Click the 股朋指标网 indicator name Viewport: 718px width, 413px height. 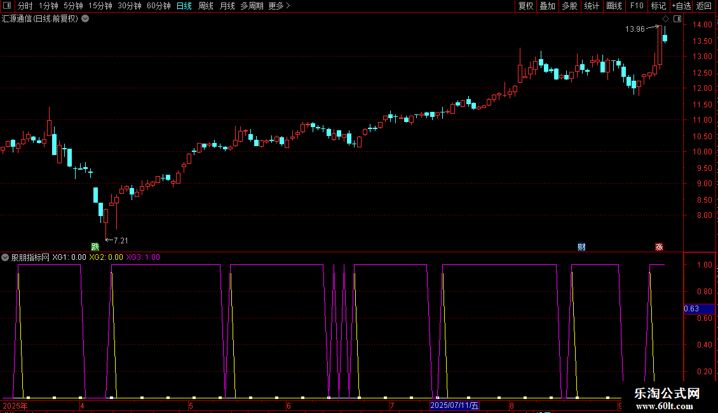pos(30,257)
